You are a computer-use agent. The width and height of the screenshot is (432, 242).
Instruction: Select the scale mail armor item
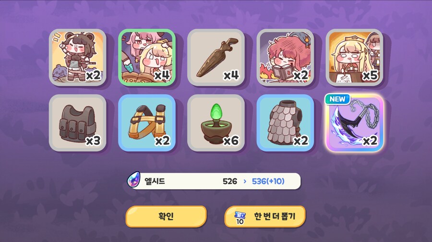click(x=285, y=123)
